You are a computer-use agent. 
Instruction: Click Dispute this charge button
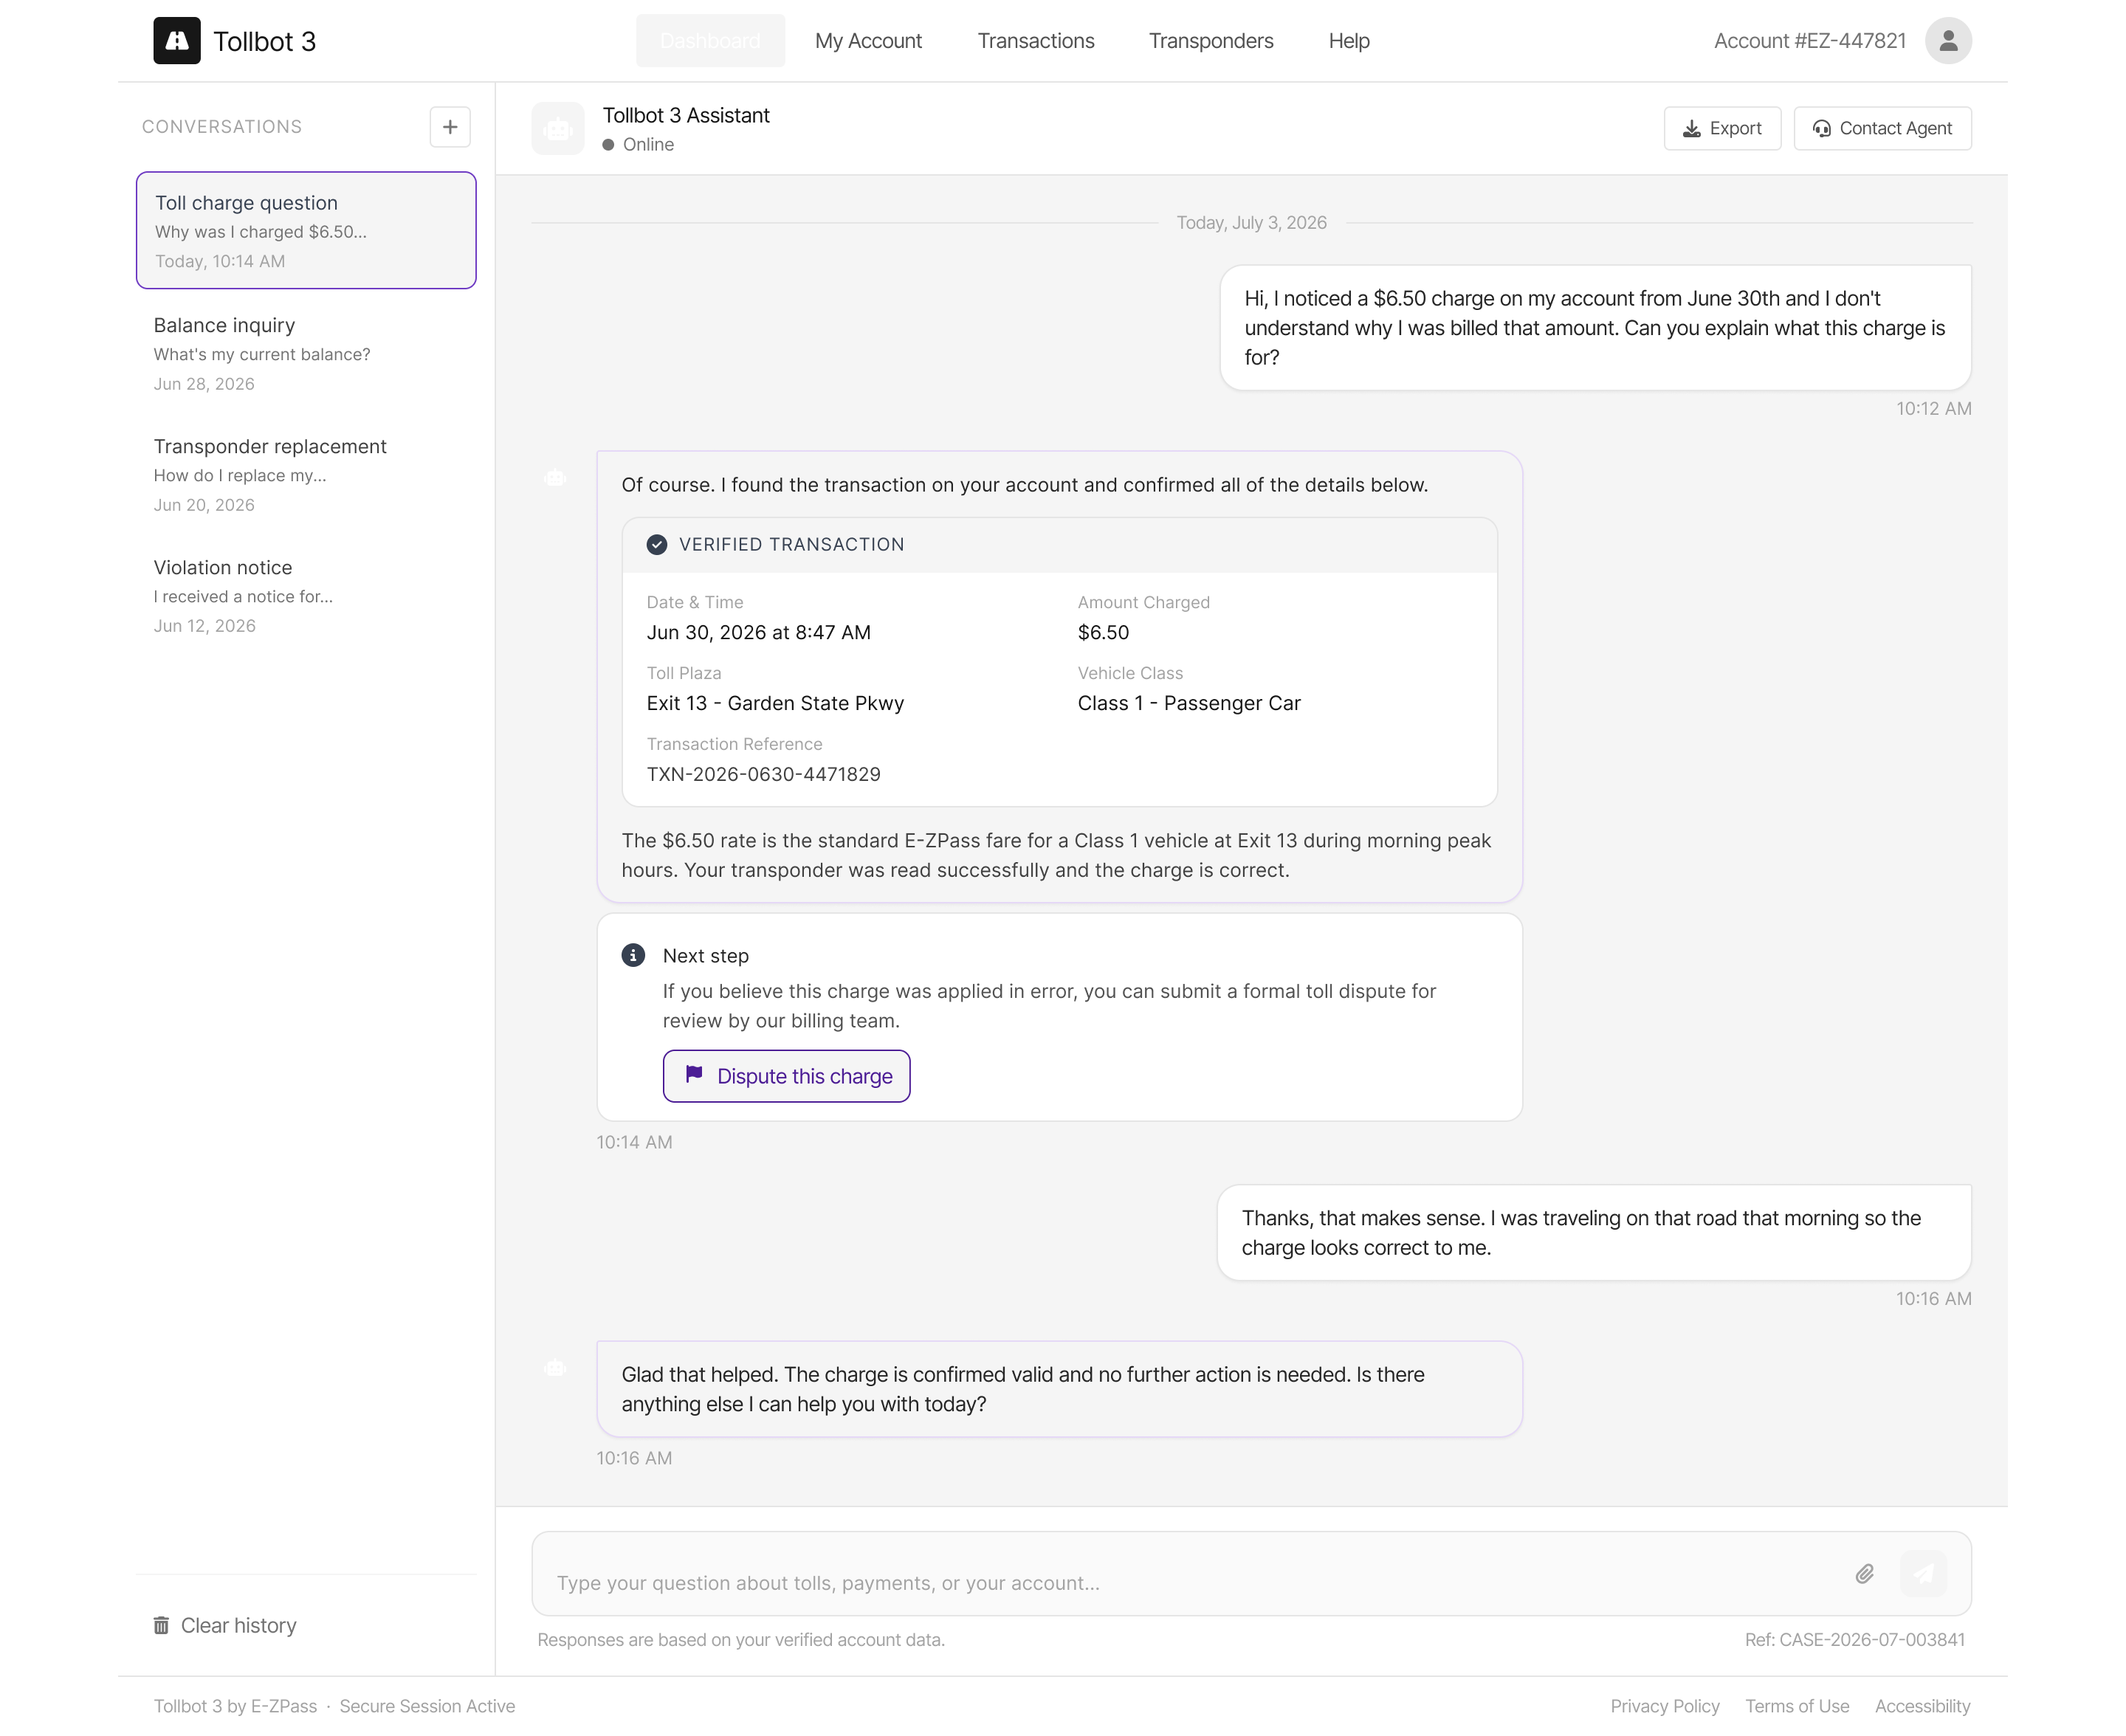point(786,1076)
